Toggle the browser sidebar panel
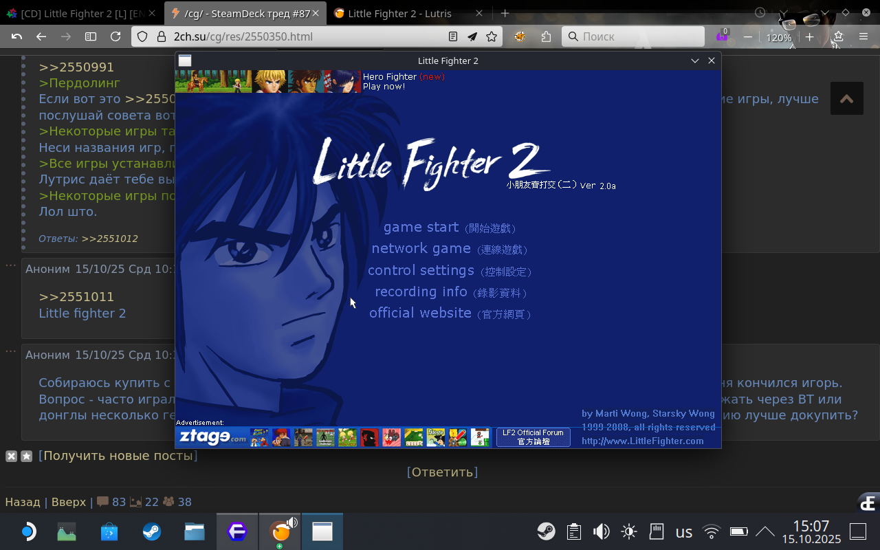The height and width of the screenshot is (550, 880). coord(91,36)
